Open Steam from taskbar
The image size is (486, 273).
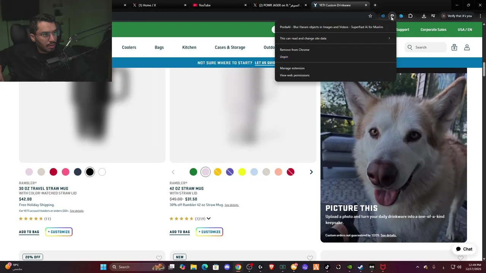coord(360,267)
